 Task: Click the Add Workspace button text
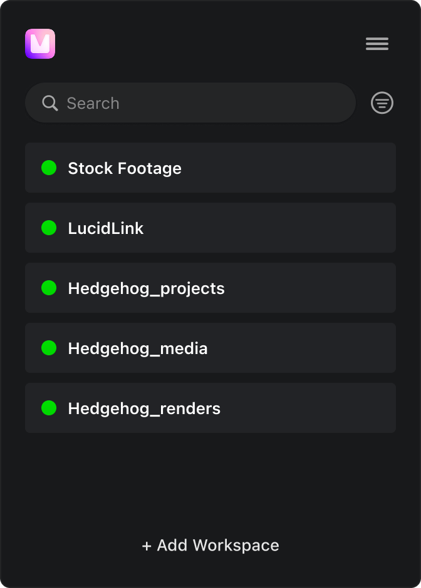217,545
